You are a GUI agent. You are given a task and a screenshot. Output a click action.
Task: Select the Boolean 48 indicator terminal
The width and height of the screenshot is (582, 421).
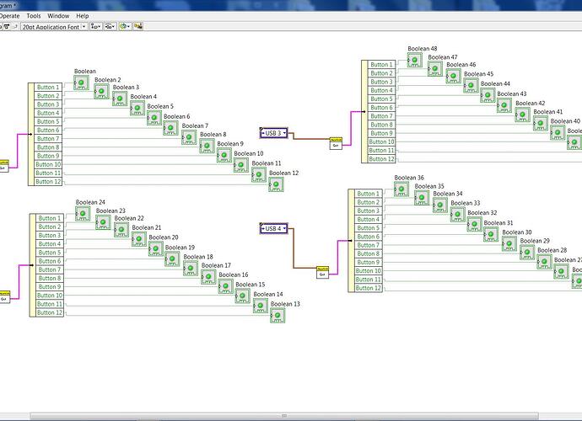(415, 60)
